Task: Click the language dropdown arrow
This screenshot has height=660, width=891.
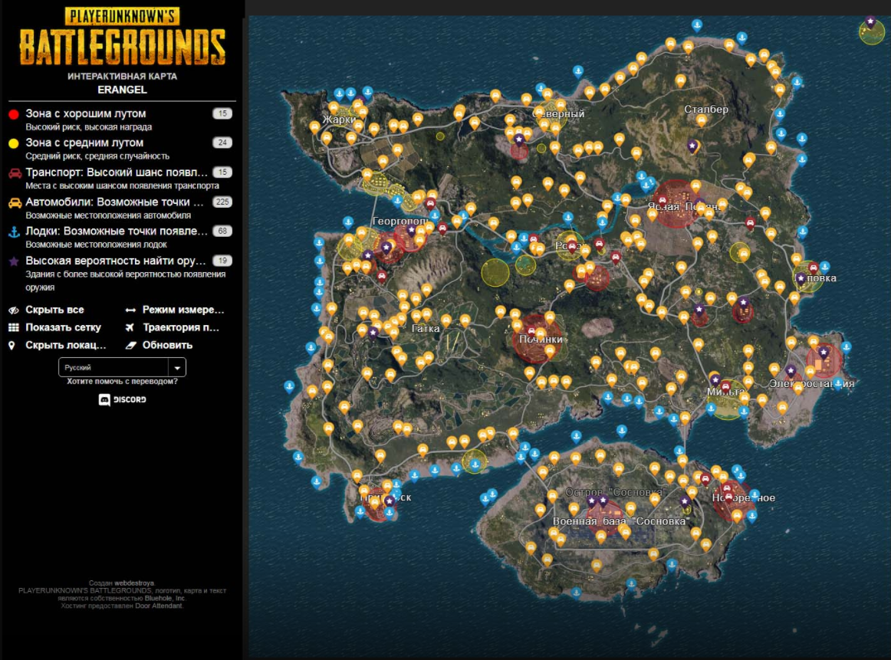Action: click(x=177, y=367)
